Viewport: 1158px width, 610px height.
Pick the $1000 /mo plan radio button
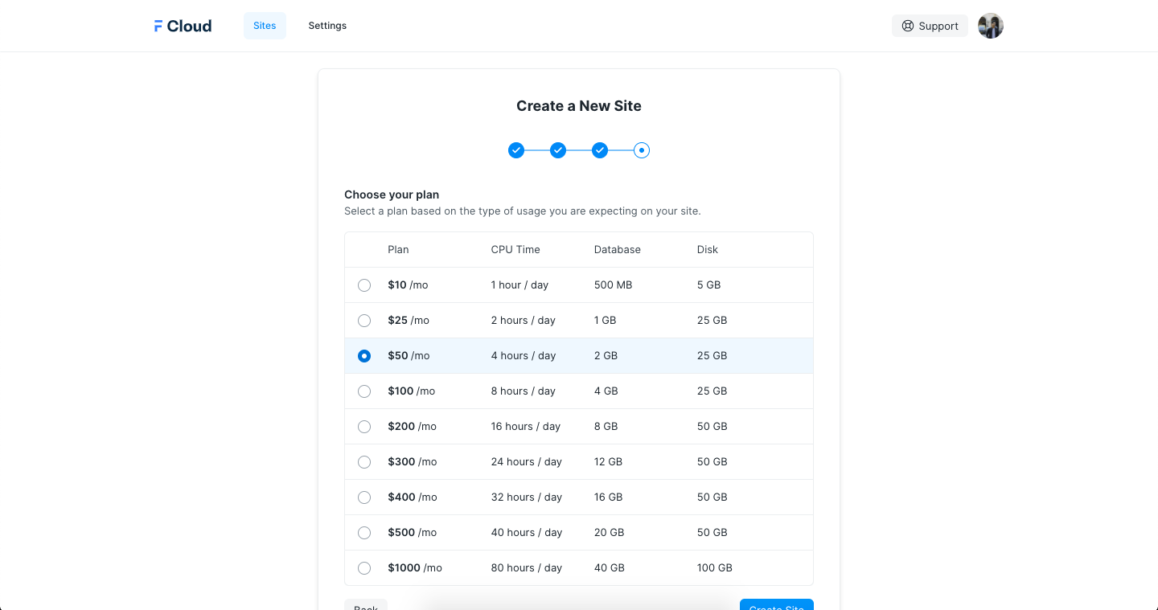tap(364, 568)
